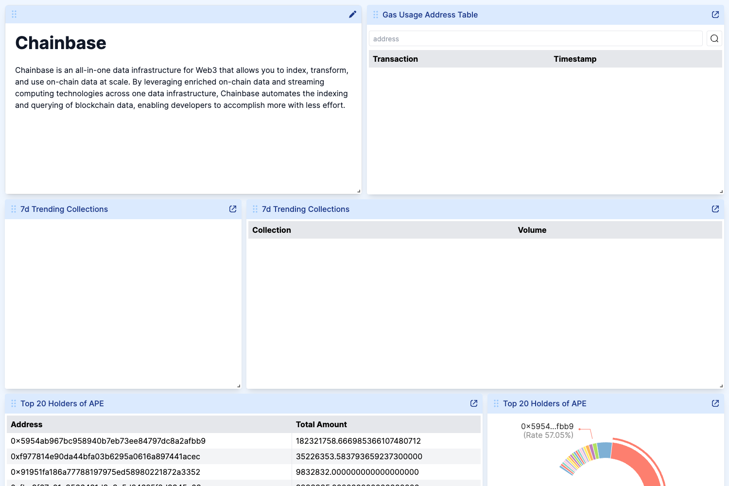Select the Volume column header

pos(532,230)
